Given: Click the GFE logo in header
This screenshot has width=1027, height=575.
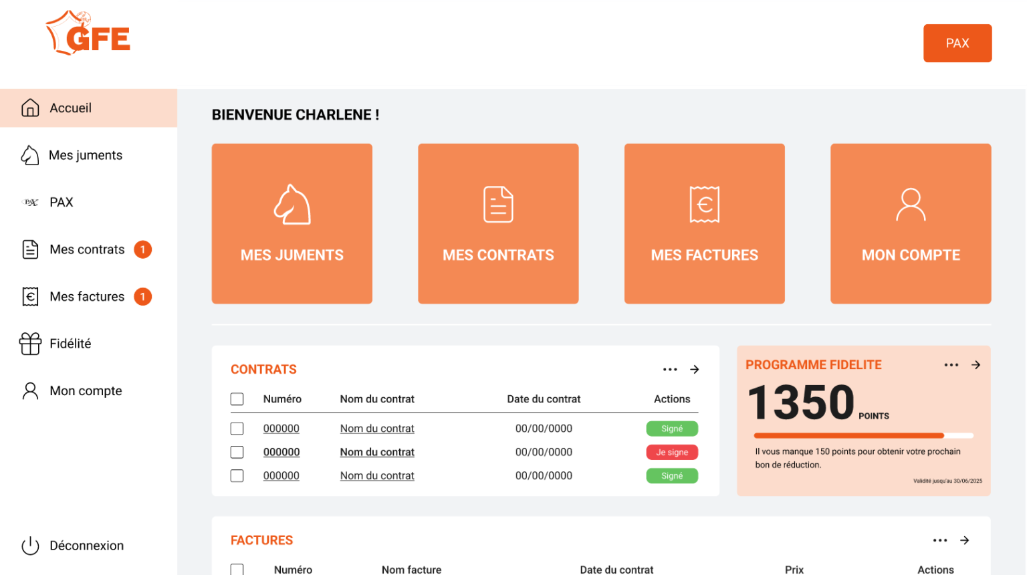Looking at the screenshot, I should tap(88, 33).
